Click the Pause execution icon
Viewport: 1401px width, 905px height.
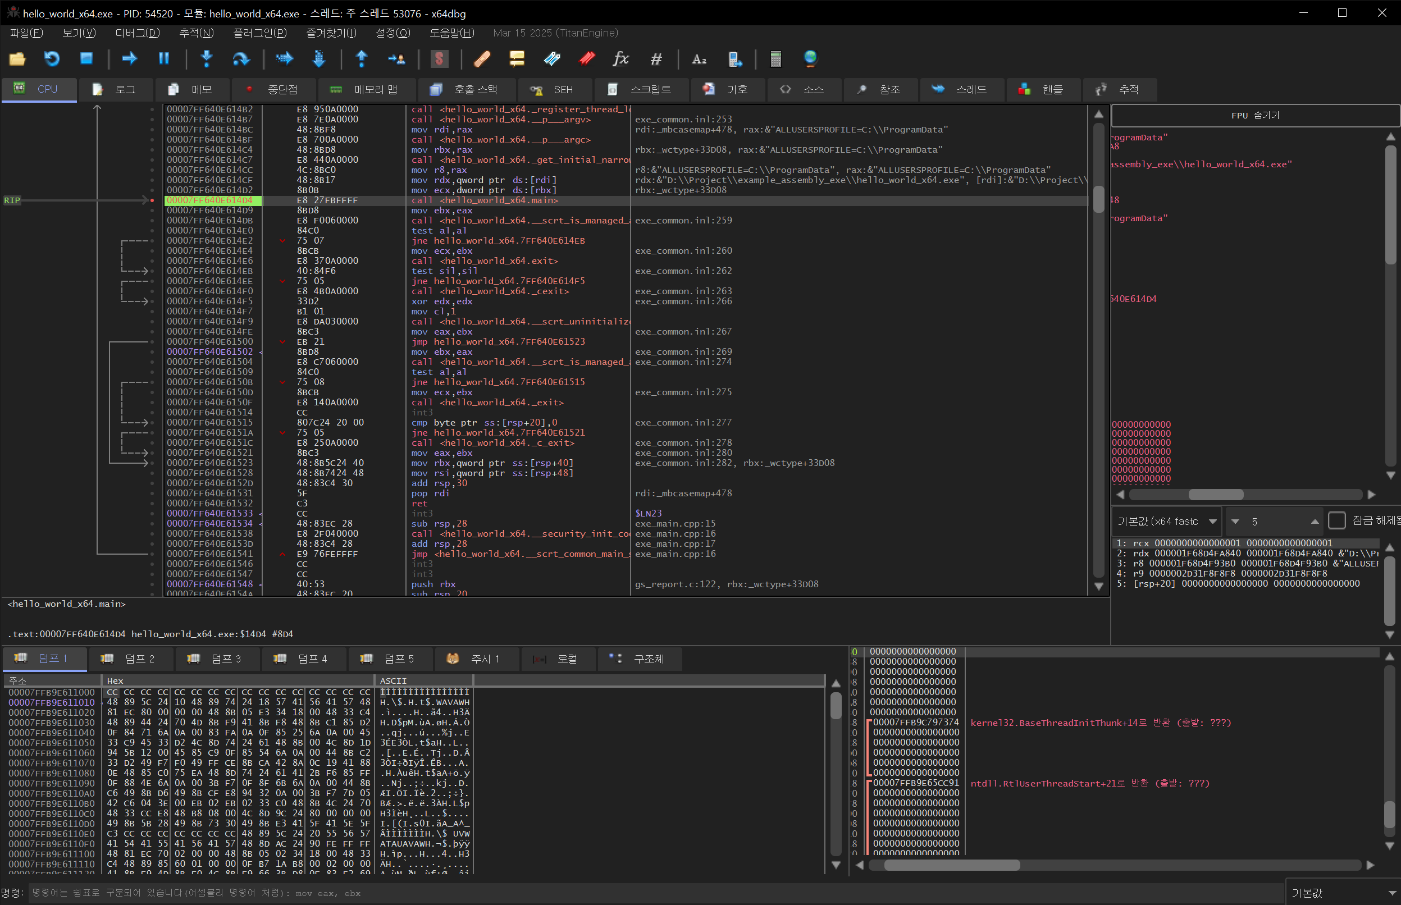point(164,58)
